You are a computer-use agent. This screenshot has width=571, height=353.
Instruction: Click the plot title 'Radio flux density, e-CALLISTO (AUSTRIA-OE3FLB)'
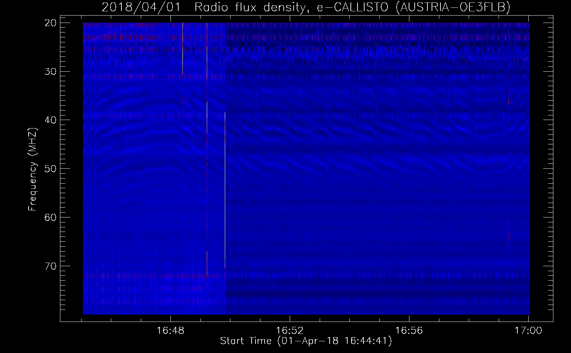click(352, 8)
